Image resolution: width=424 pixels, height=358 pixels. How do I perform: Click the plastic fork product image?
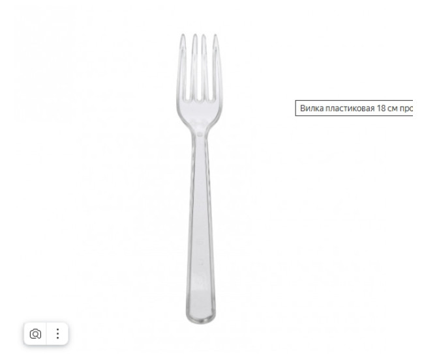pos(200,178)
